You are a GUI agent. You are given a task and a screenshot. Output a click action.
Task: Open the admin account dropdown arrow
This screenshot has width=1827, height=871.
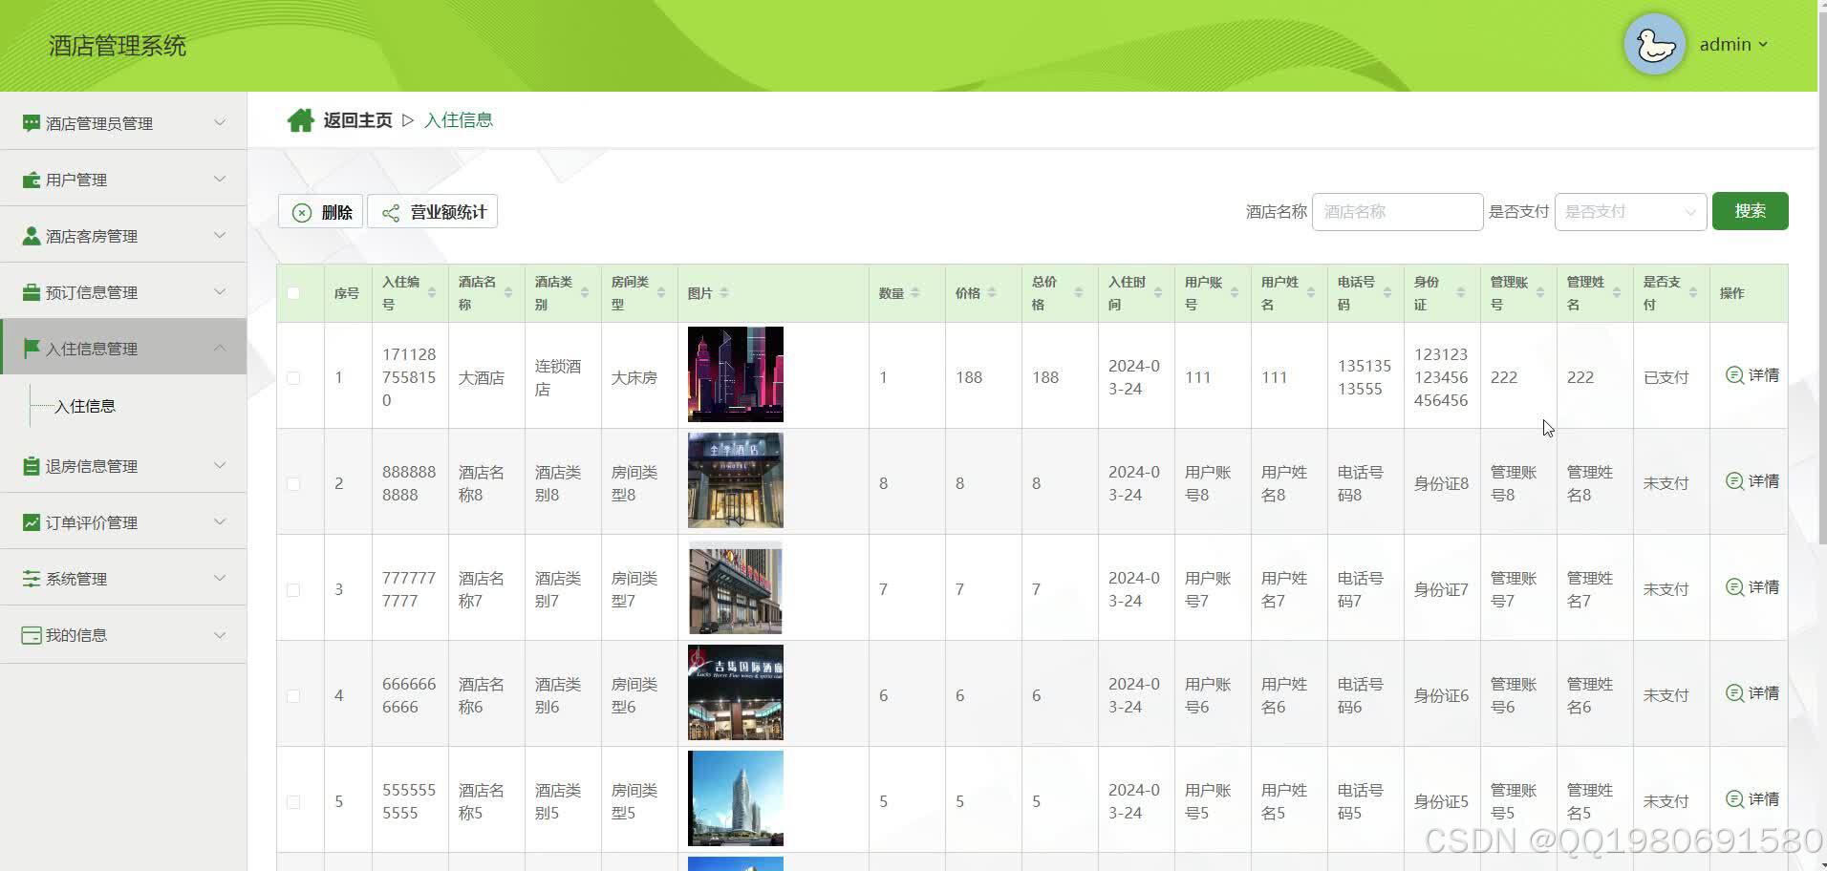[1763, 45]
